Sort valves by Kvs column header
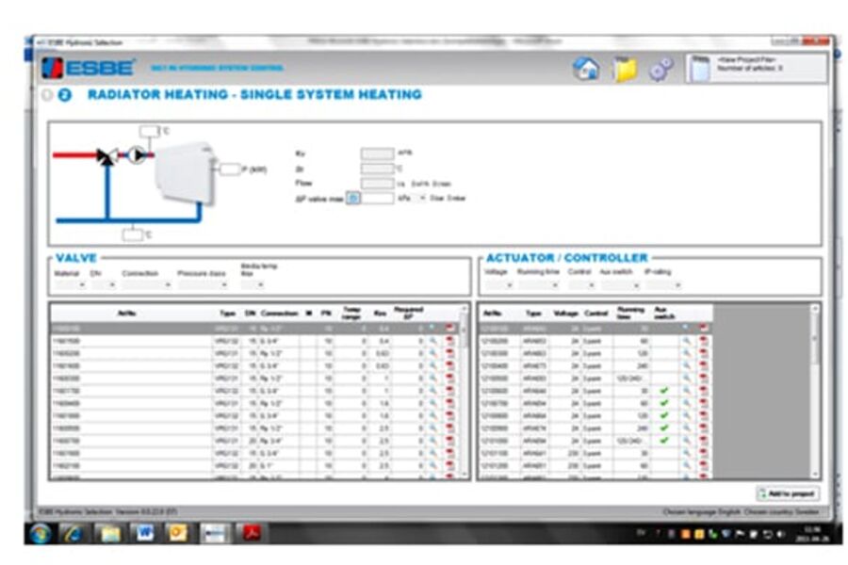848x565 pixels. pyautogui.click(x=381, y=310)
